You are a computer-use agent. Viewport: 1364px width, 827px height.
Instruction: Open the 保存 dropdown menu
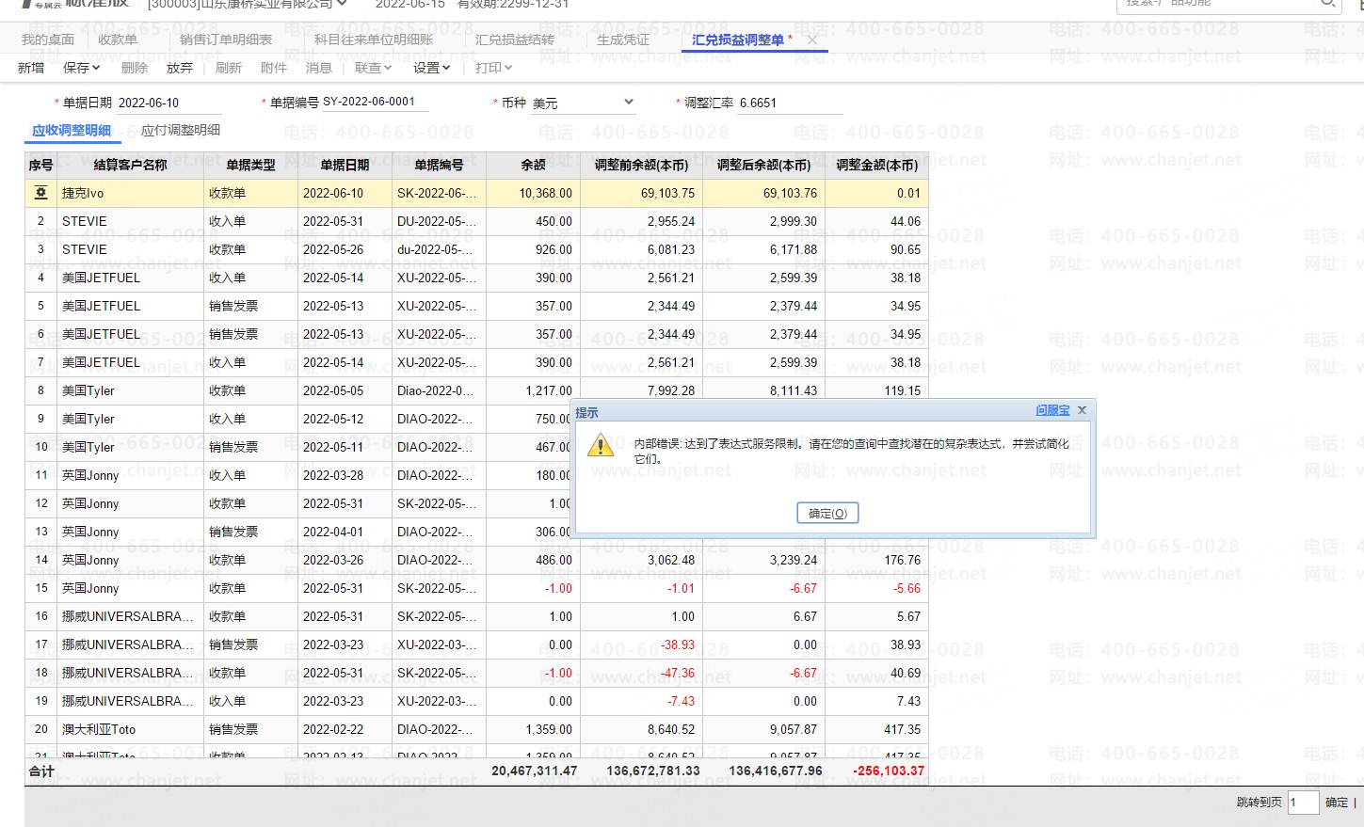(x=82, y=68)
